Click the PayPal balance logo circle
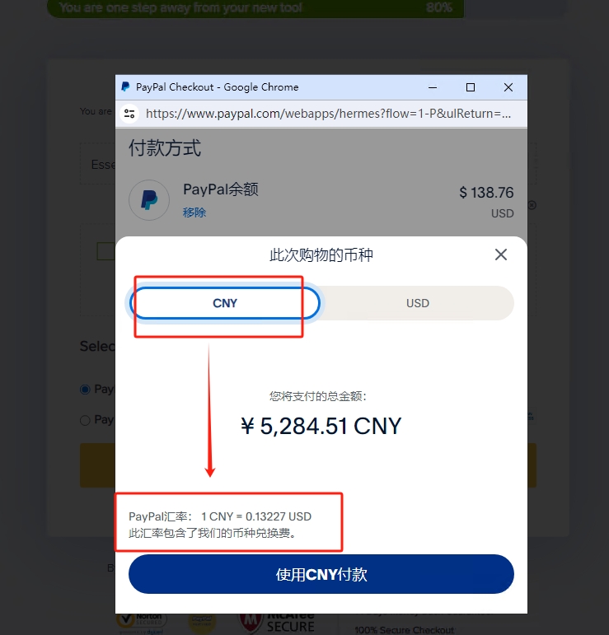The width and height of the screenshot is (609, 635). tap(149, 200)
